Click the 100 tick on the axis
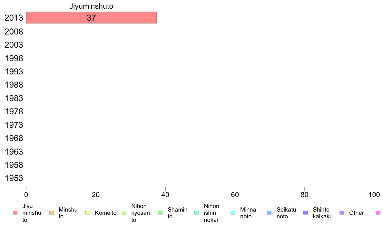 pos(374,194)
